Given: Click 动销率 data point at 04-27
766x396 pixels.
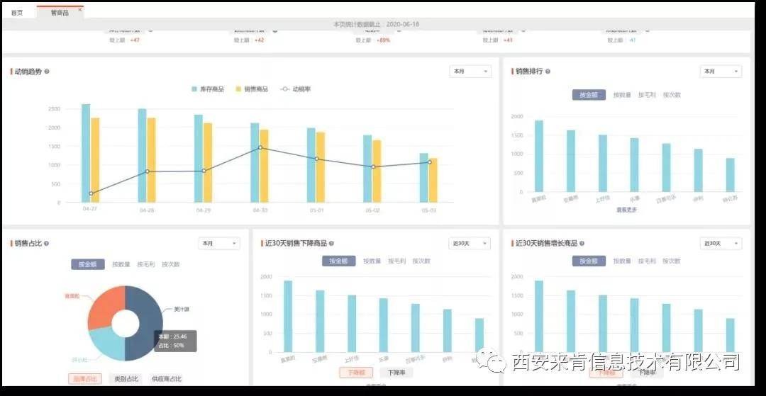Looking at the screenshot, I should point(91,193).
